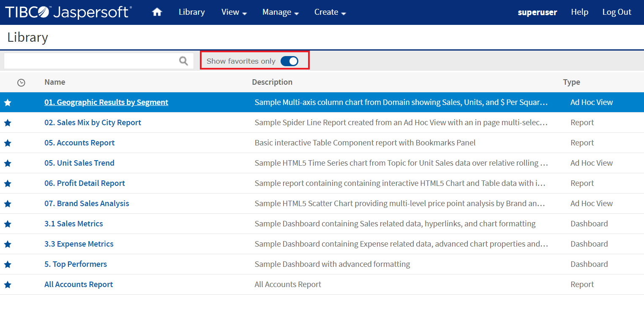The width and height of the screenshot is (644, 309).
Task: Click Report type for 05. Accounts Report
Action: [582, 143]
